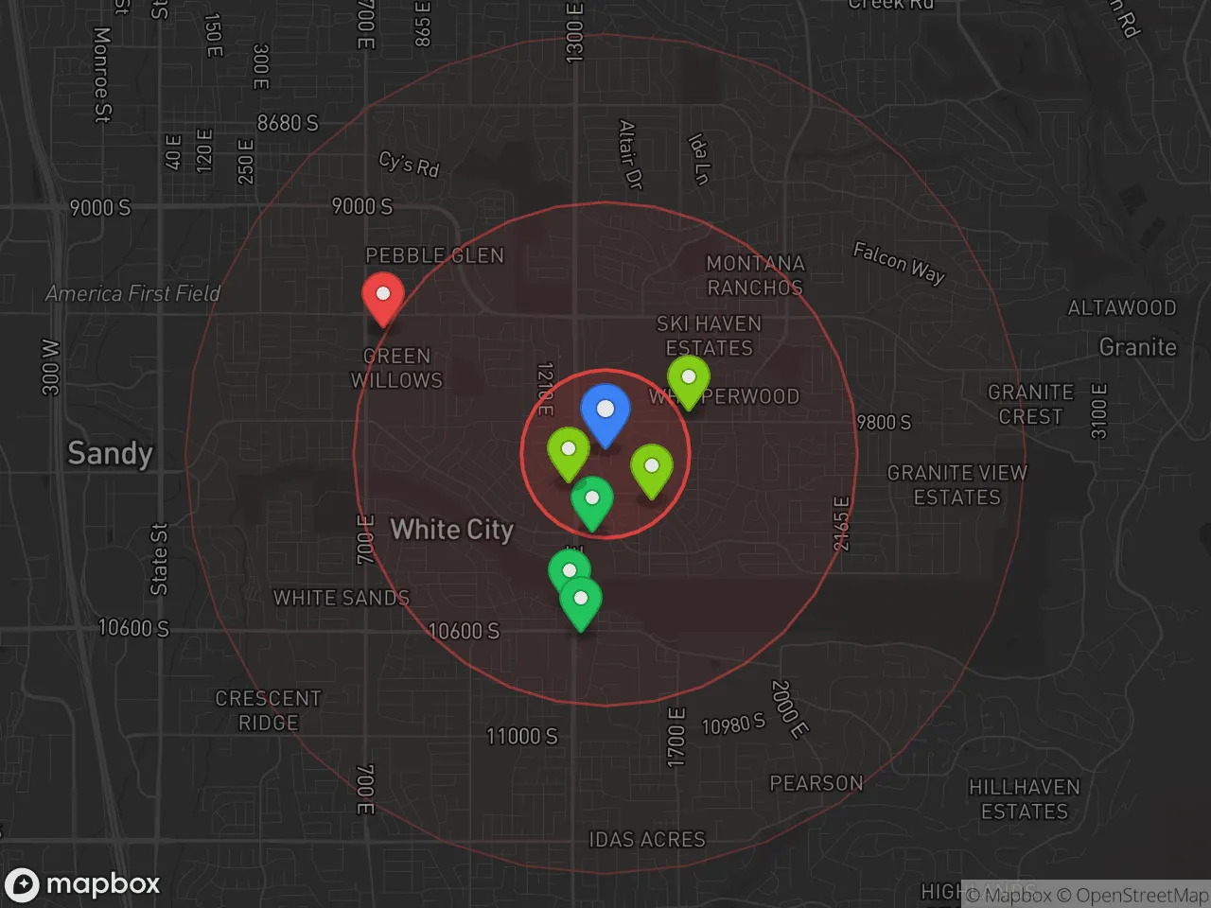
Task: Click the Montana Ranchos neighborhood label
Action: [755, 275]
